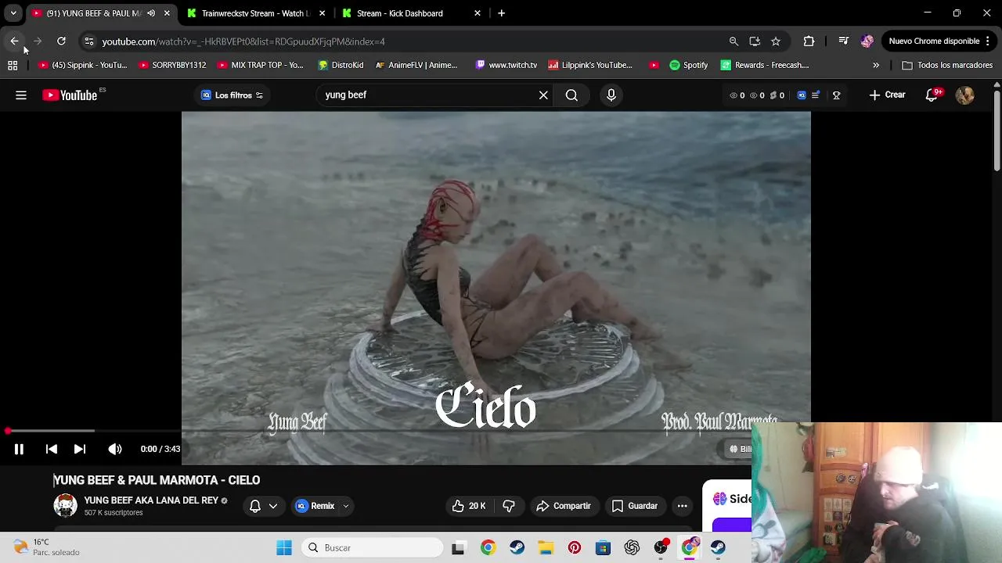The width and height of the screenshot is (1002, 563).
Task: Go to the previous video in playlist
Action: [x=52, y=449]
